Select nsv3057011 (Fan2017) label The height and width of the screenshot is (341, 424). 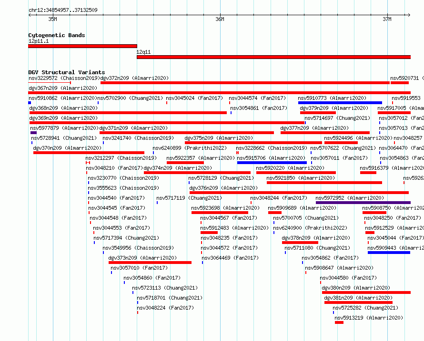click(x=339, y=158)
